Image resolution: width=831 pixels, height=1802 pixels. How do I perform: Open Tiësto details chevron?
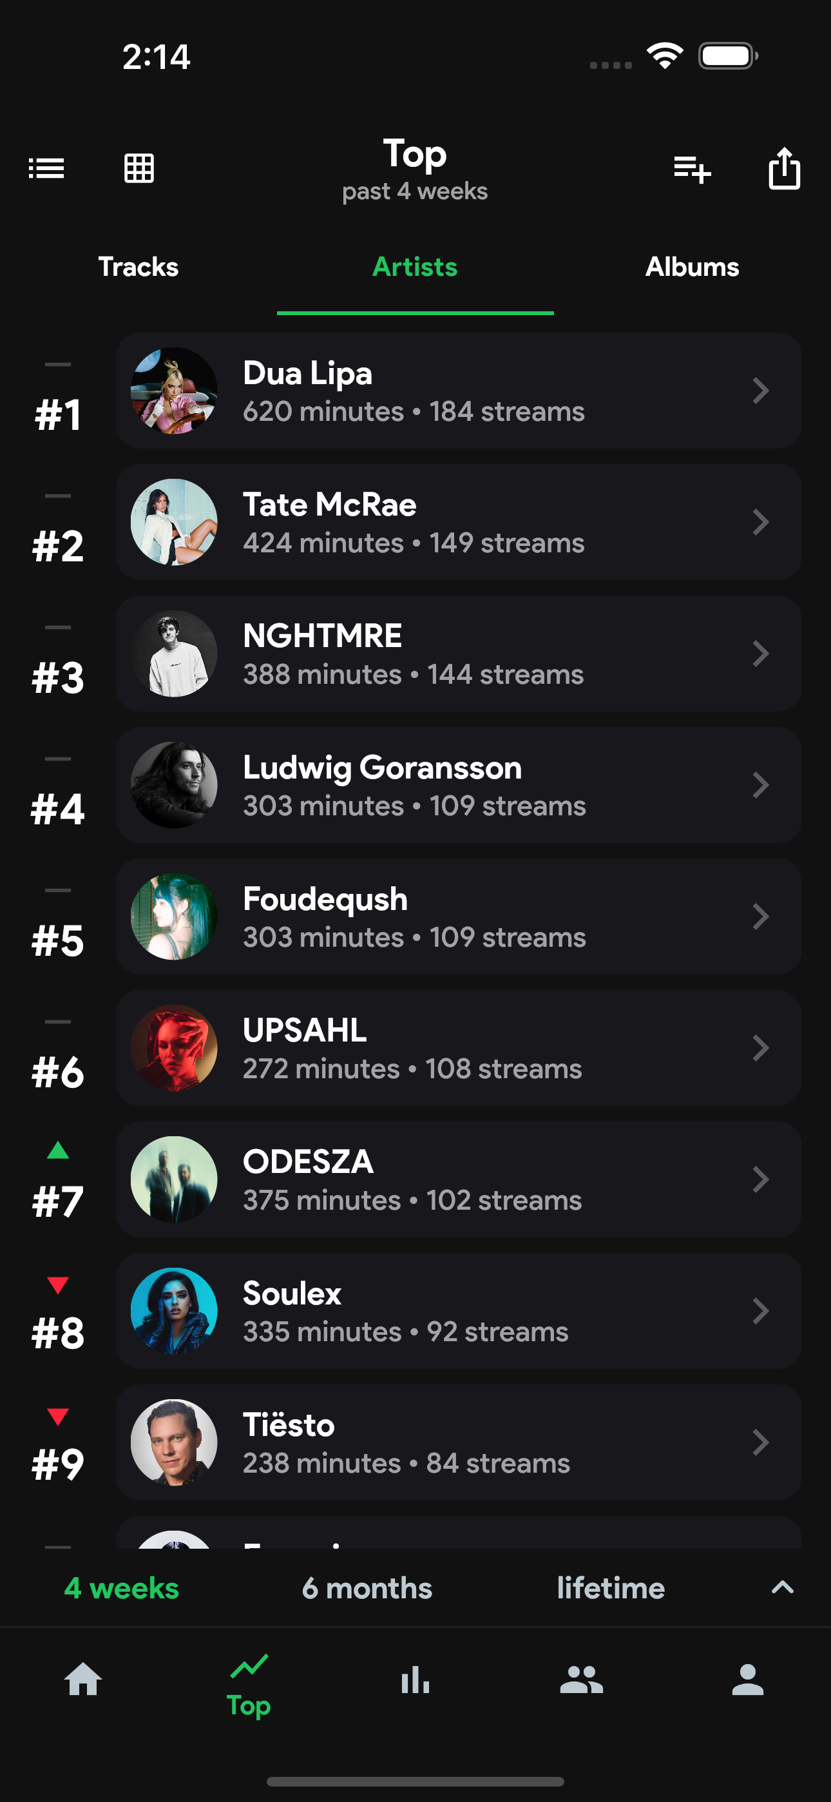click(x=760, y=1442)
